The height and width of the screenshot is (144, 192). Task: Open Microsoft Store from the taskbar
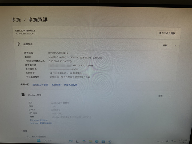103,142
